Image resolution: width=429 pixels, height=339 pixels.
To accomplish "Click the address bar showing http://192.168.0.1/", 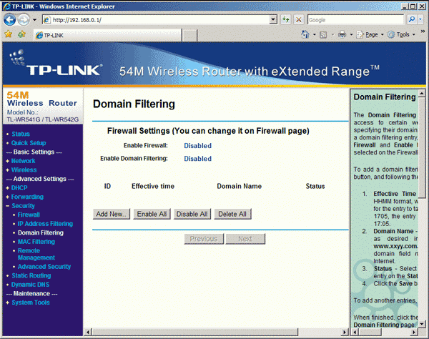I will pos(156,20).
